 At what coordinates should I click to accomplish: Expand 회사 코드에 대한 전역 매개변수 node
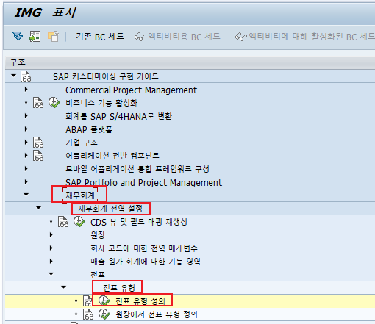51,248
